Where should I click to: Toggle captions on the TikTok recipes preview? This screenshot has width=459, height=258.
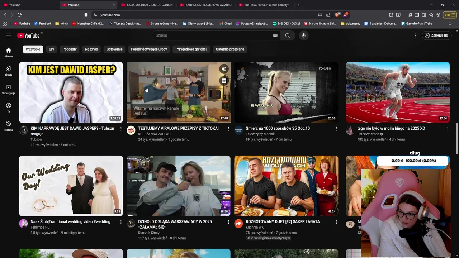tap(224, 81)
